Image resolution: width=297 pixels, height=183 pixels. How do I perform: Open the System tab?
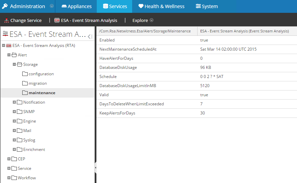point(207,6)
